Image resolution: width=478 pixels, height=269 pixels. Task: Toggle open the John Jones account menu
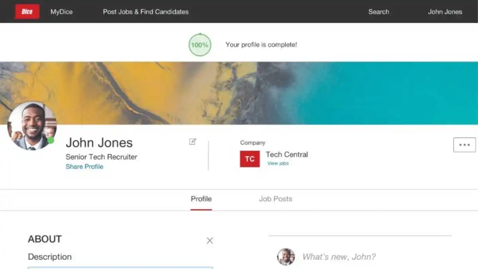tap(445, 12)
